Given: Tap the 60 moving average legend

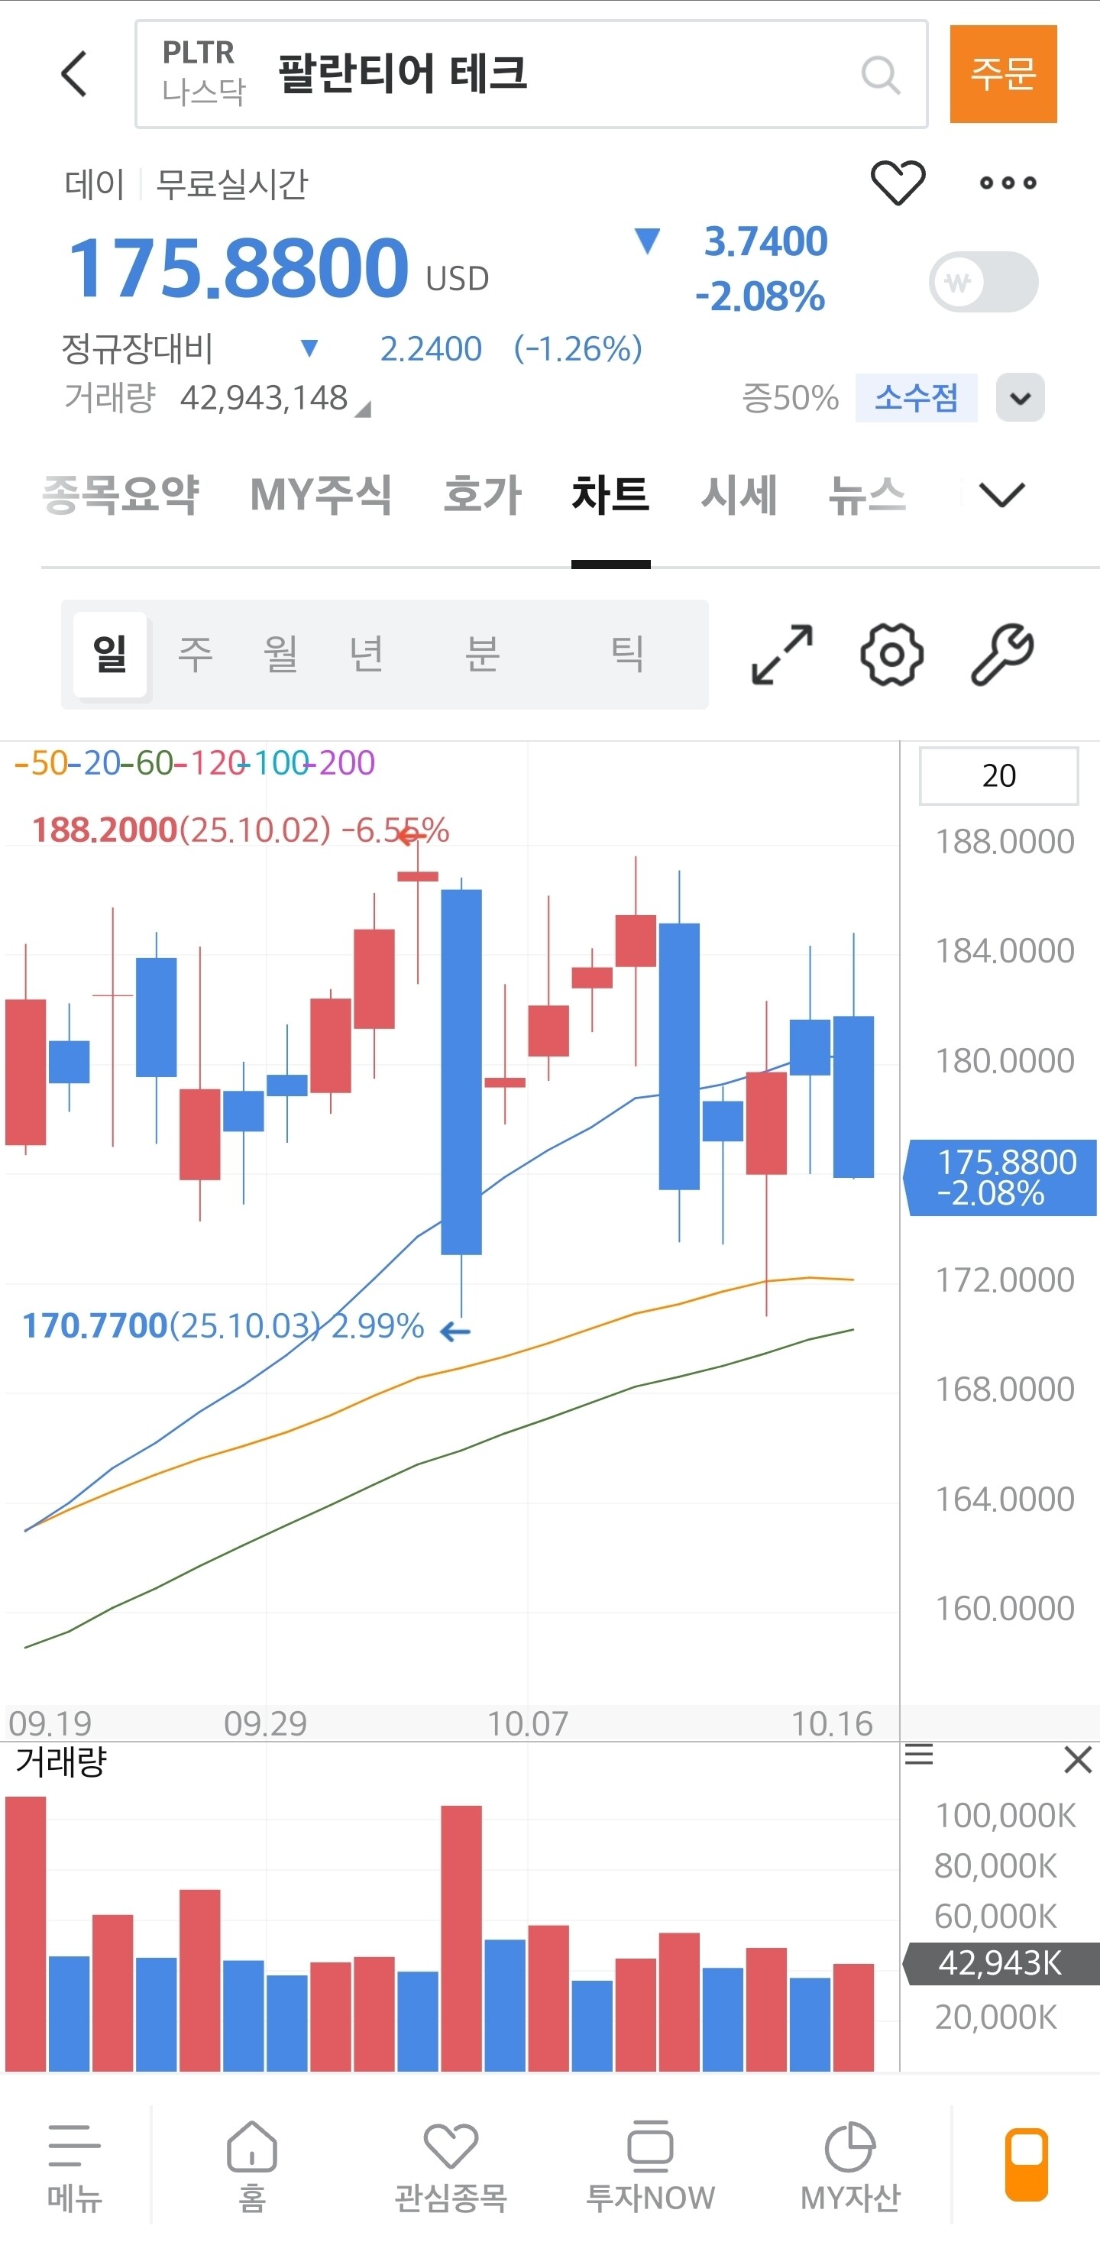Looking at the screenshot, I should 148,763.
